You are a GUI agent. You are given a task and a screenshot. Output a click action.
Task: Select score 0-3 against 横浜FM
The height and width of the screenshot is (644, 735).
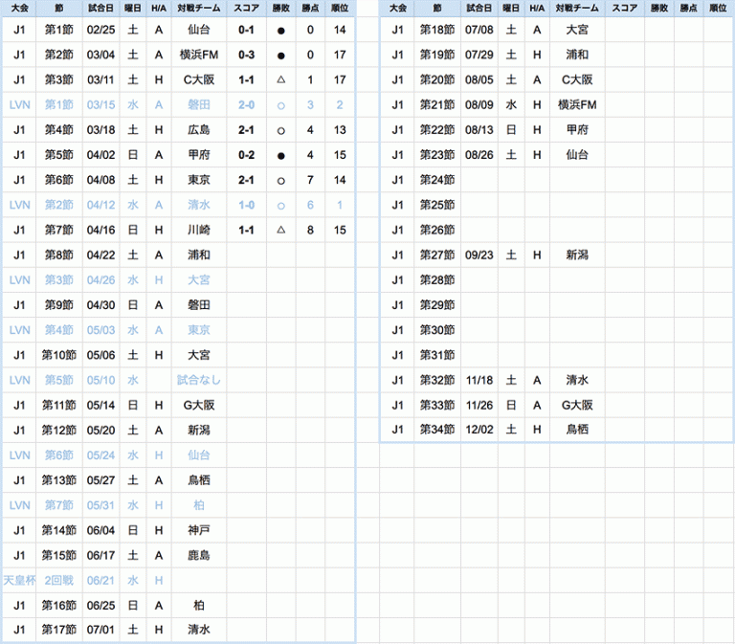tap(246, 55)
